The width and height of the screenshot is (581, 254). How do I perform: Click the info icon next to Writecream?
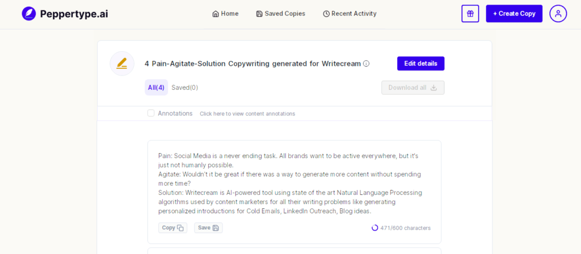click(x=366, y=64)
